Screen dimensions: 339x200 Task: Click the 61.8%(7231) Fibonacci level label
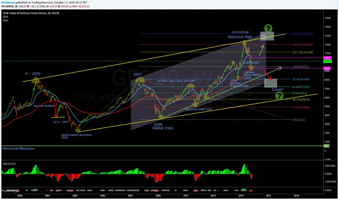click(x=301, y=87)
